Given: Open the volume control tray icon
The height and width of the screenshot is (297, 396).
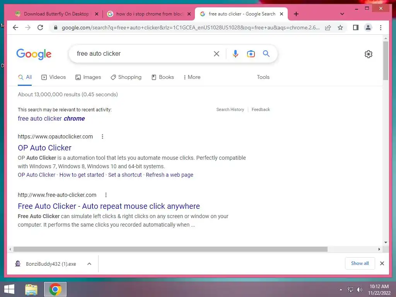Looking at the screenshot, I should pyautogui.click(x=359, y=290).
